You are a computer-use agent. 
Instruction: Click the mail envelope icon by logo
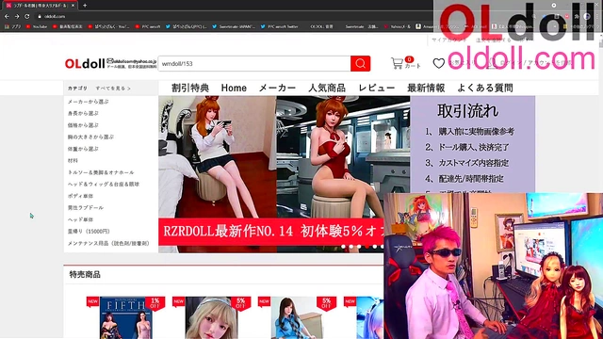tap(110, 60)
